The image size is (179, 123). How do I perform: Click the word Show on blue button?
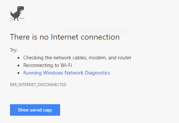click(22, 110)
